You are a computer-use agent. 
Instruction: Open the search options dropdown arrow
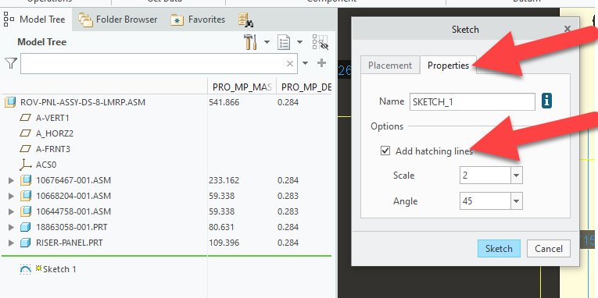coord(305,63)
